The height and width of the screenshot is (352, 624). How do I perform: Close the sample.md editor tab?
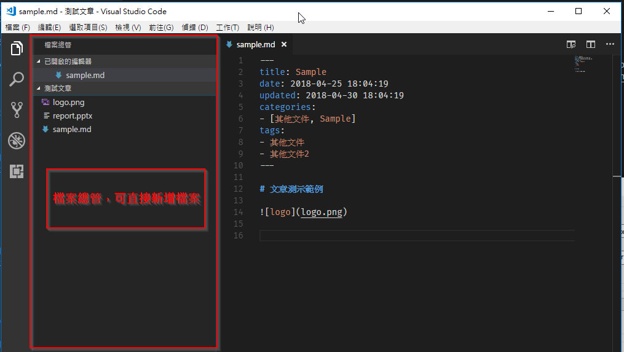pyautogui.click(x=284, y=44)
